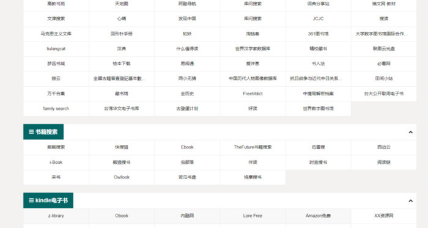
Task: Open the Amazon免费 link
Action: pyautogui.click(x=319, y=216)
